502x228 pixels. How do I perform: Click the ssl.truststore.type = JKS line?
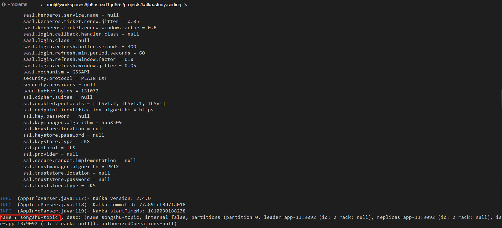(x=59, y=186)
